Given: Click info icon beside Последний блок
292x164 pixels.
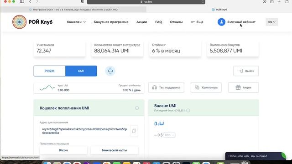Looking at the screenshot, I should [188, 111].
